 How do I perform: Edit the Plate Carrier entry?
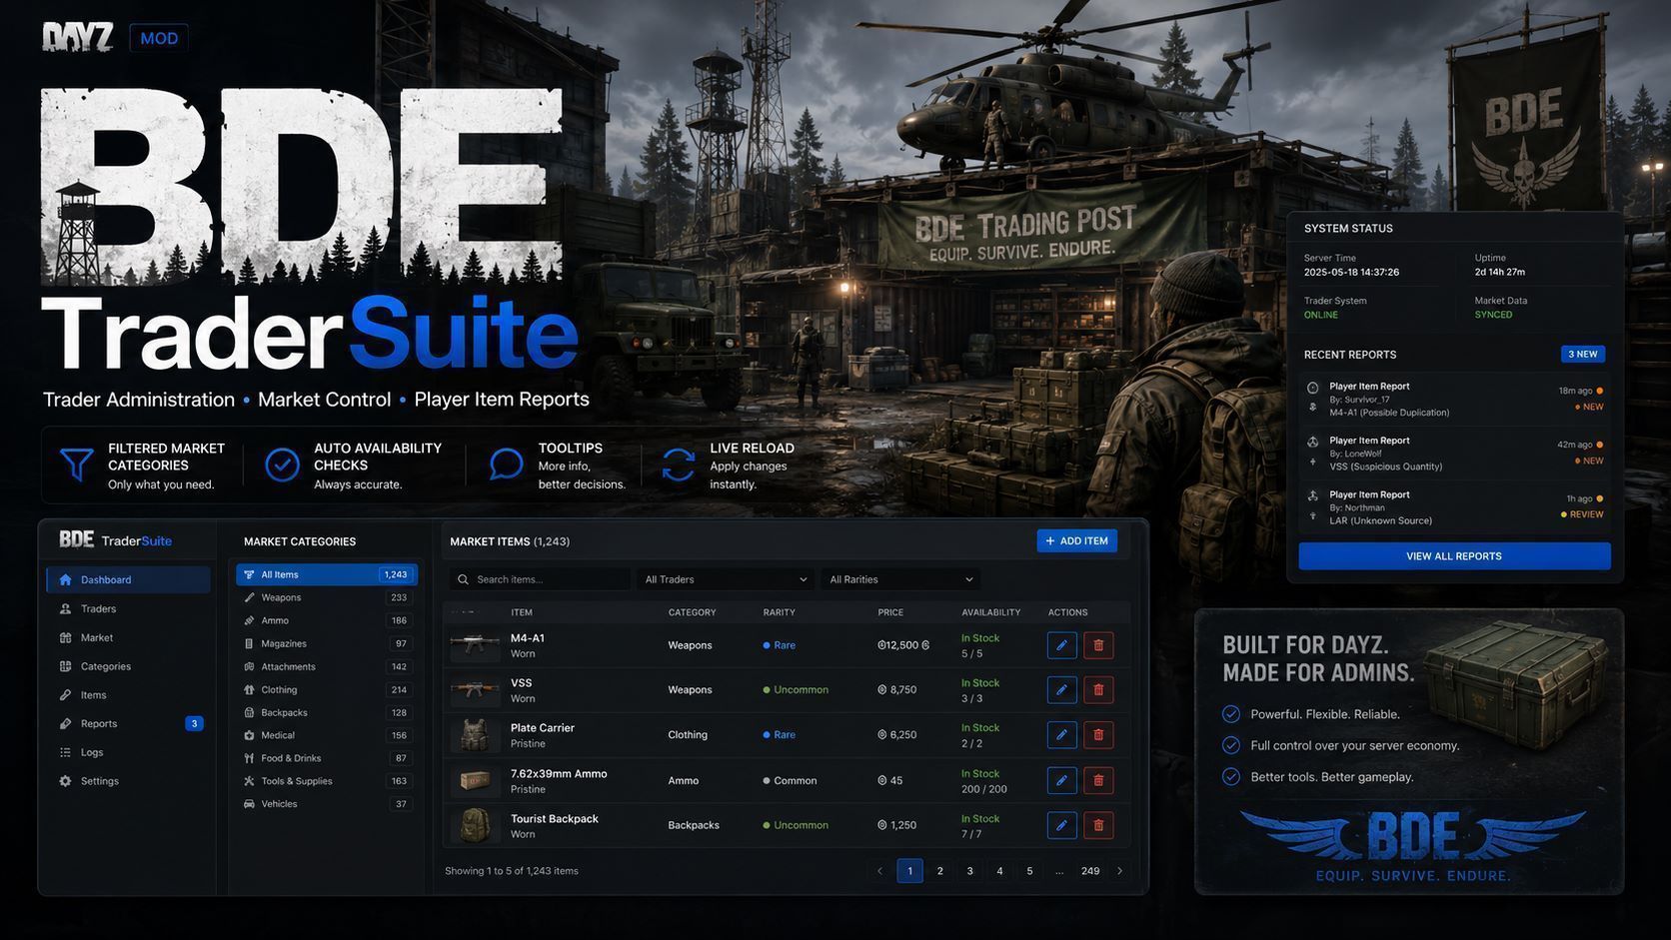[x=1061, y=735]
